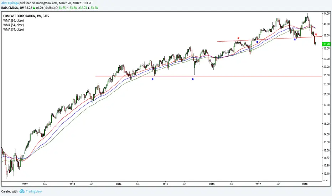Image resolution: width=332 pixels, height=196 pixels.
Task: Click the TradingView link in the footer
Action: [x=34, y=192]
